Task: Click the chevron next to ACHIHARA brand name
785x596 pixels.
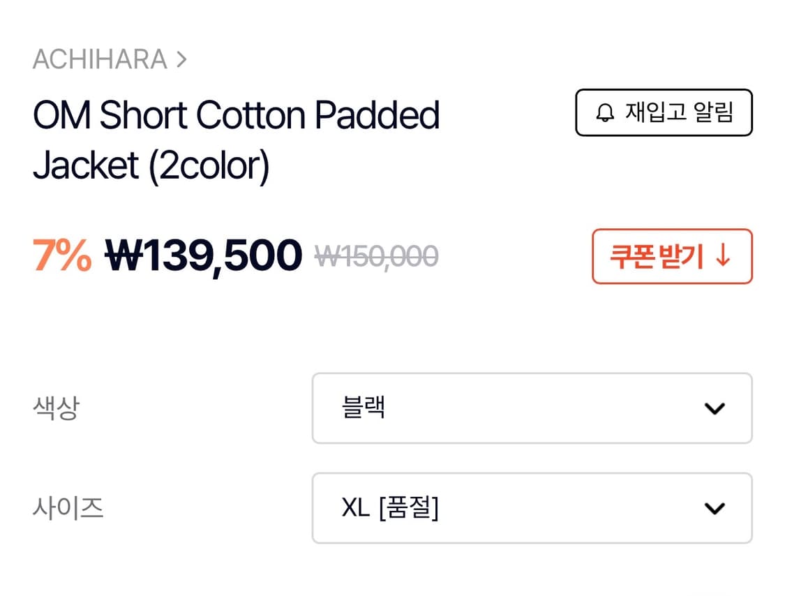Action: pyautogui.click(x=182, y=59)
